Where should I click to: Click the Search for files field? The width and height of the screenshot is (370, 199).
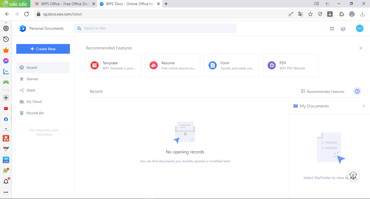tap(157, 28)
